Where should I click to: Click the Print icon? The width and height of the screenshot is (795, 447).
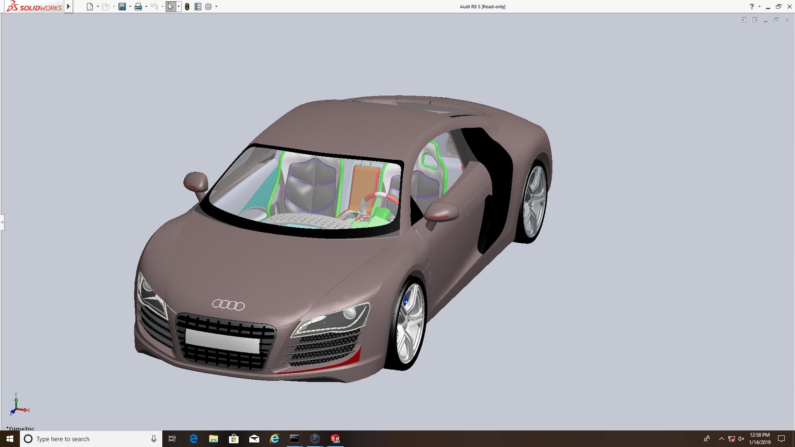click(138, 7)
